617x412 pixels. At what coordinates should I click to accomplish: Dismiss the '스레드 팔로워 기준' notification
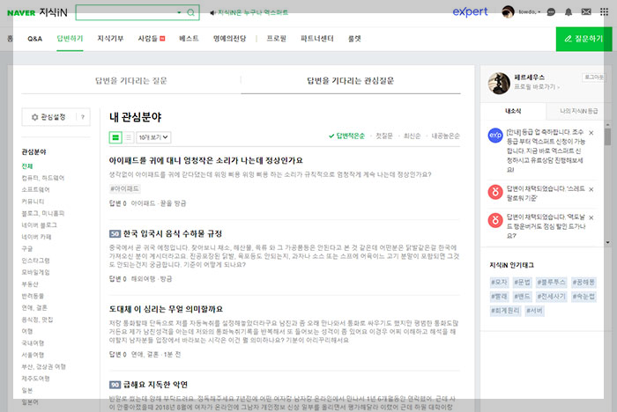591,189
